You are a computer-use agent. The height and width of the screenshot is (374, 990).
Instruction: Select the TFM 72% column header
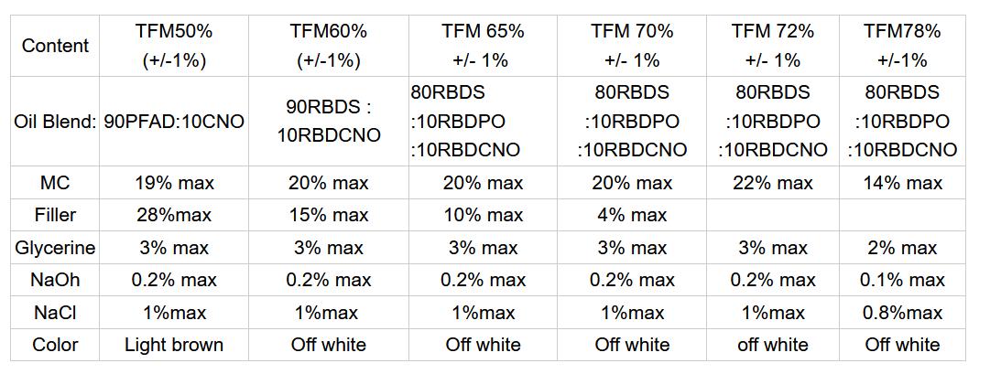pyautogui.click(x=773, y=46)
